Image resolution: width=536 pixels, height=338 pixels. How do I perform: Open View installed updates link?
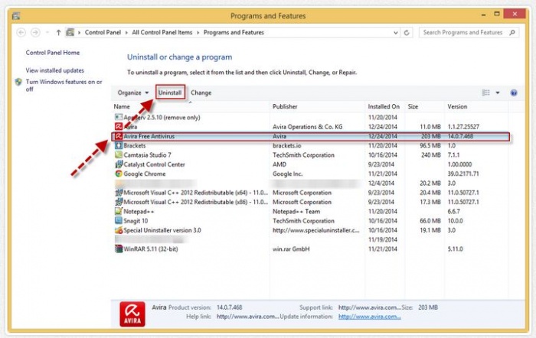(x=54, y=70)
